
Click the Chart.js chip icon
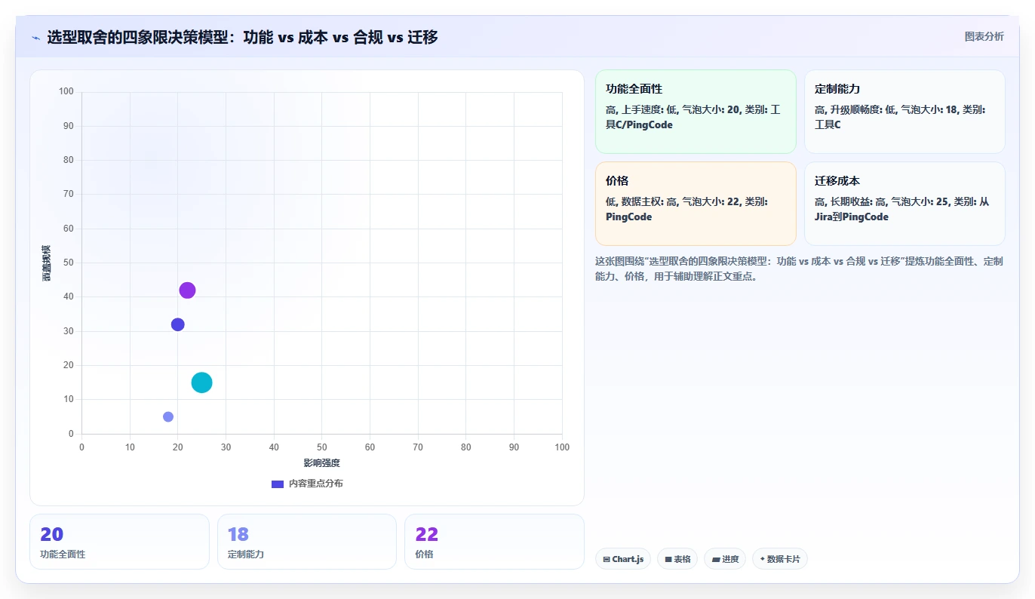607,560
